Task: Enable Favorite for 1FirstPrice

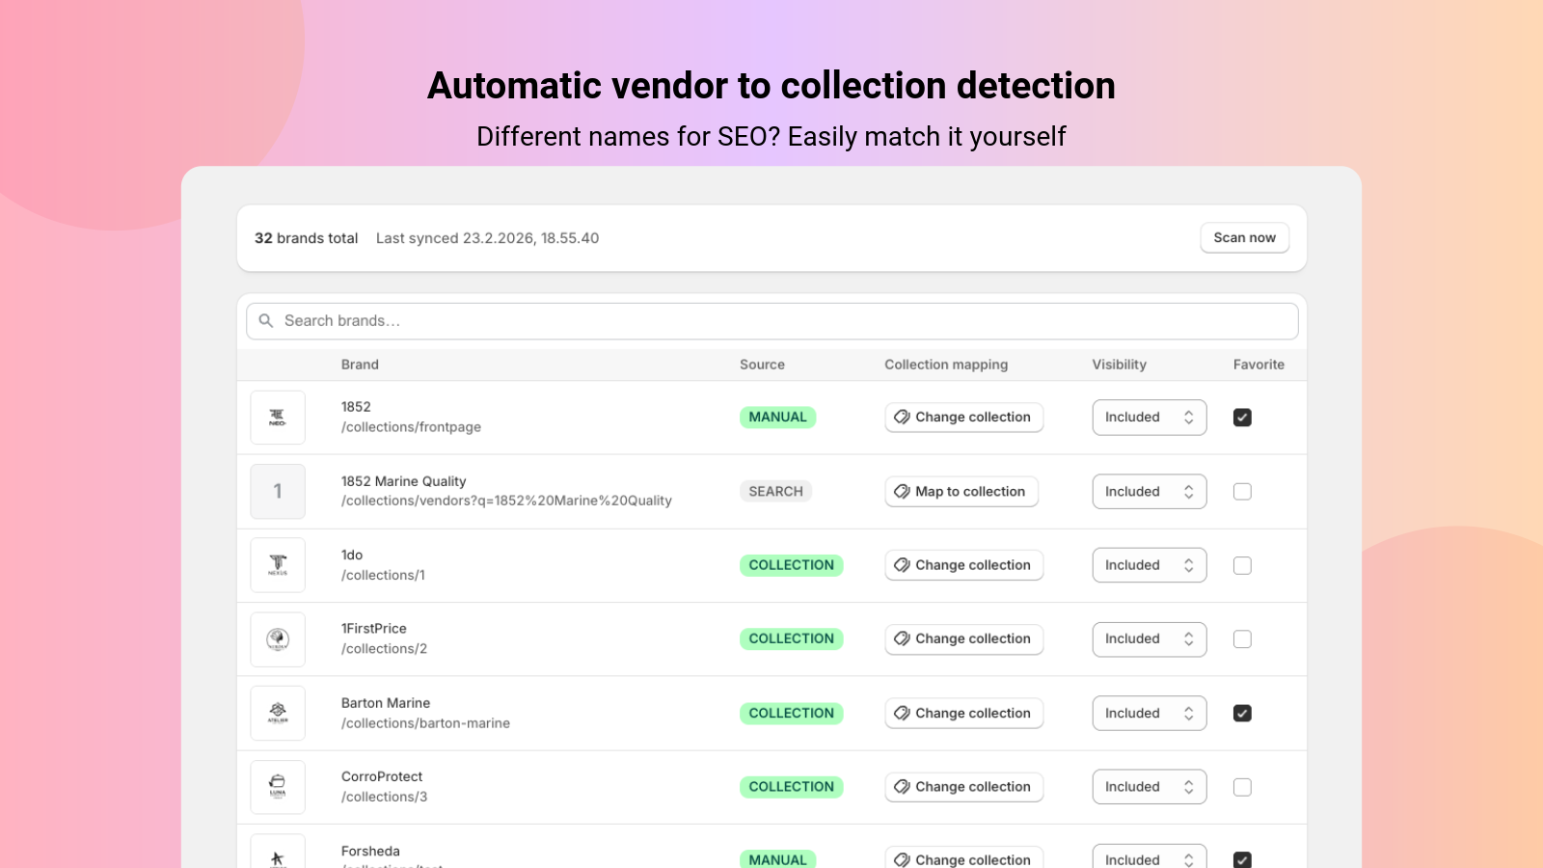Action: (x=1242, y=639)
